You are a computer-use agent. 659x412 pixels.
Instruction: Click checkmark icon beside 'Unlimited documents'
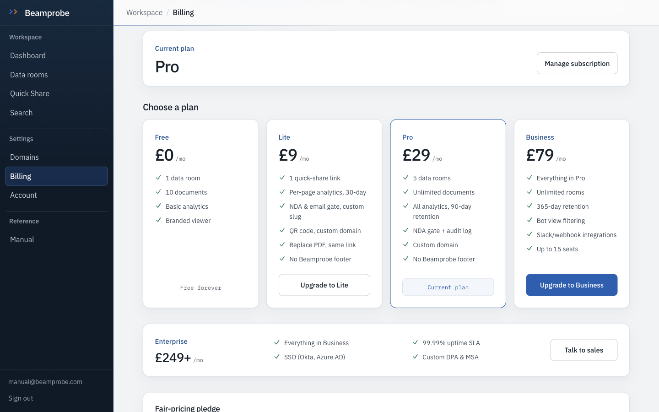406,192
